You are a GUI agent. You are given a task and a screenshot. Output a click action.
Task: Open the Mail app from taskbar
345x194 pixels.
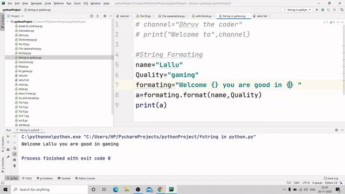click(x=149, y=189)
